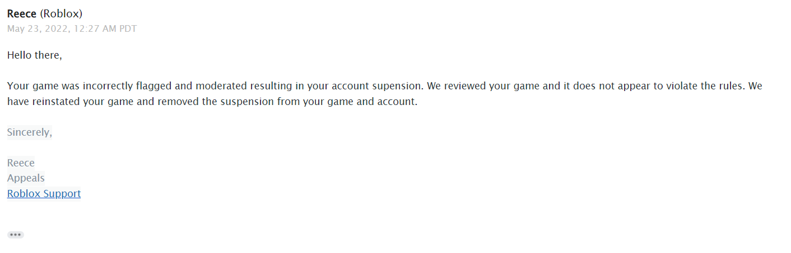Viewport: 791px width, 253px height.
Task: Click the sender name Reece in header
Action: pos(22,14)
